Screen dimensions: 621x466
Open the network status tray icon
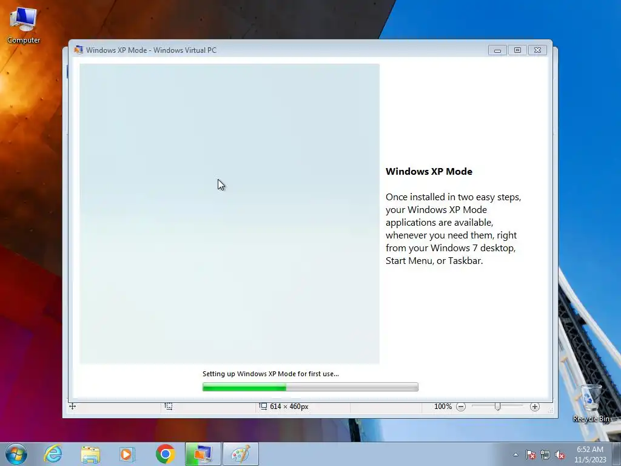pos(545,454)
